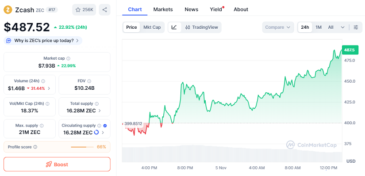This screenshot has width=365, height=176.
Task: Click the info icon beside Max. supply
Action: pyautogui.click(x=42, y=126)
